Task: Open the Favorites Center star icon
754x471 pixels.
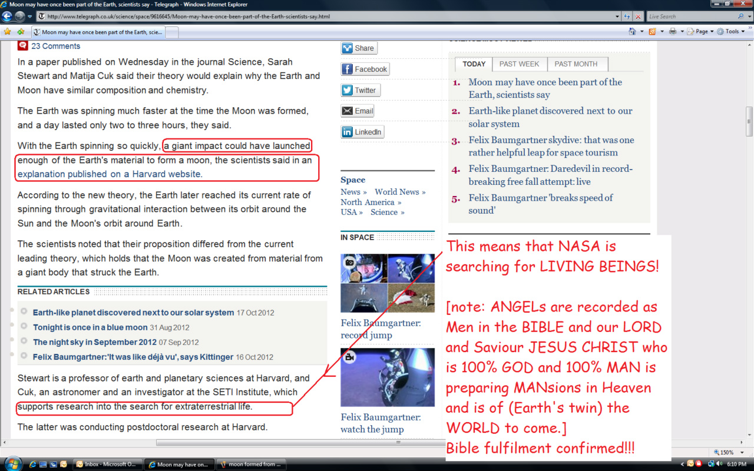Action: coord(8,32)
